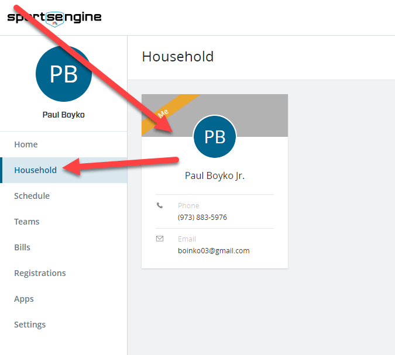
Task: Click the Household page heading
Action: click(x=178, y=56)
